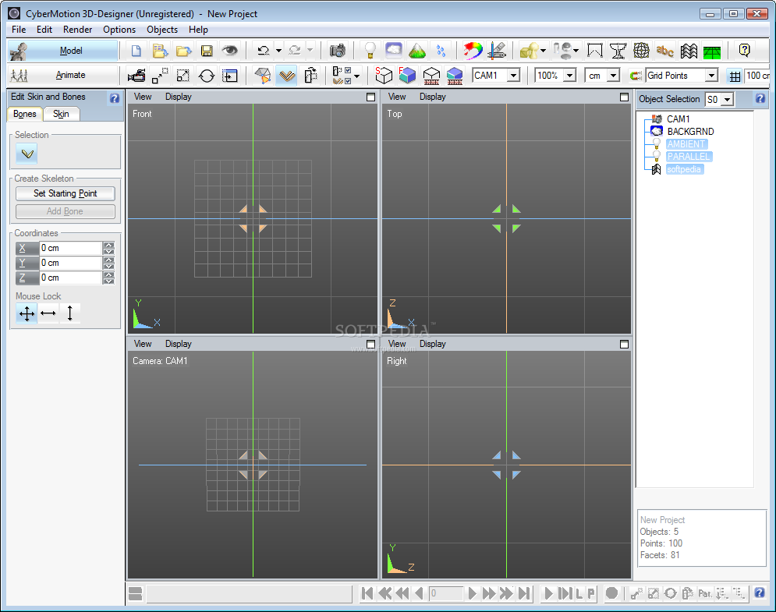The image size is (776, 612).
Task: Click the video camera icon in second toolbar
Action: 136,76
